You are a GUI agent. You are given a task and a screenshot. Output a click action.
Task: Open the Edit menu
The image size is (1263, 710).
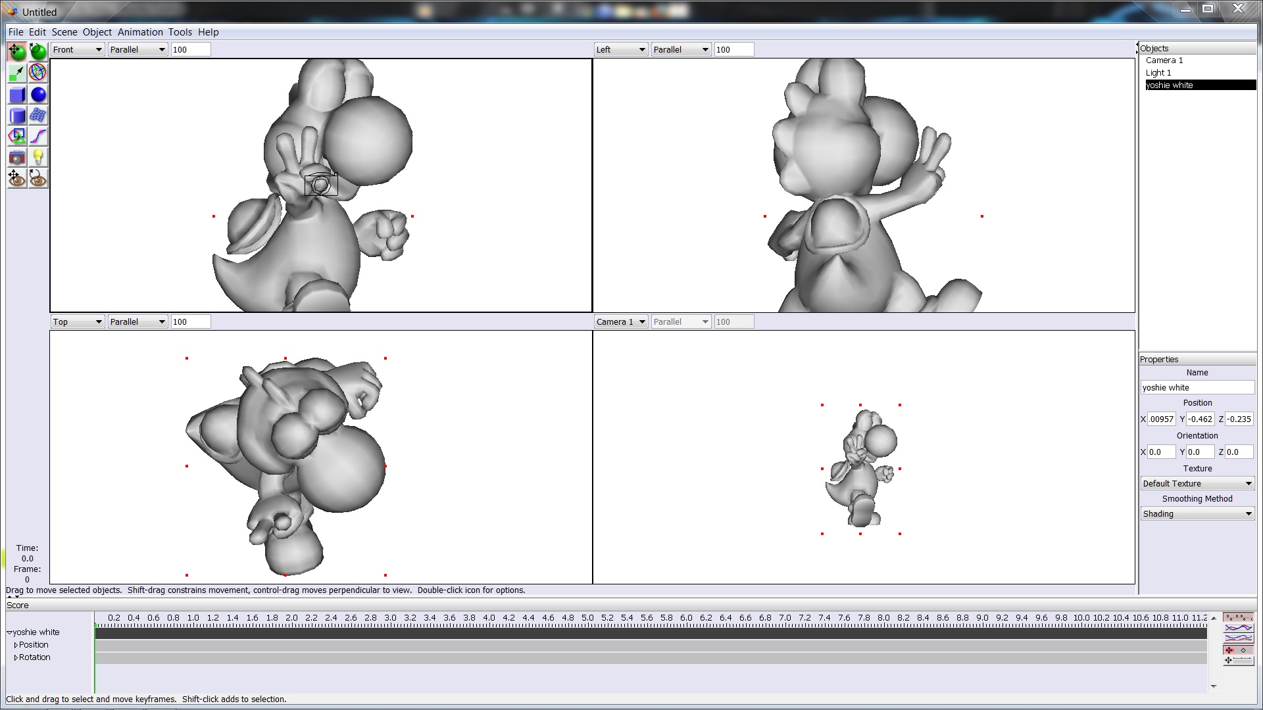[x=37, y=32]
